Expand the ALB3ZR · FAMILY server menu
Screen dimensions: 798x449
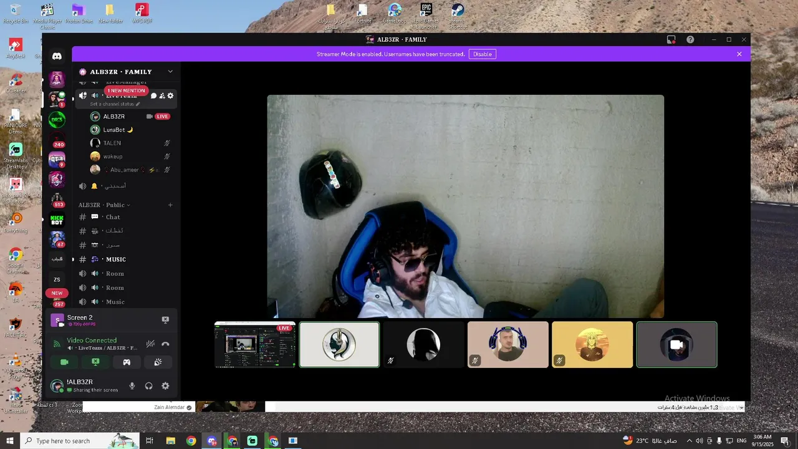tap(170, 72)
